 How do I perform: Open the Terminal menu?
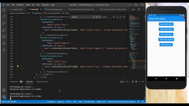45,5
